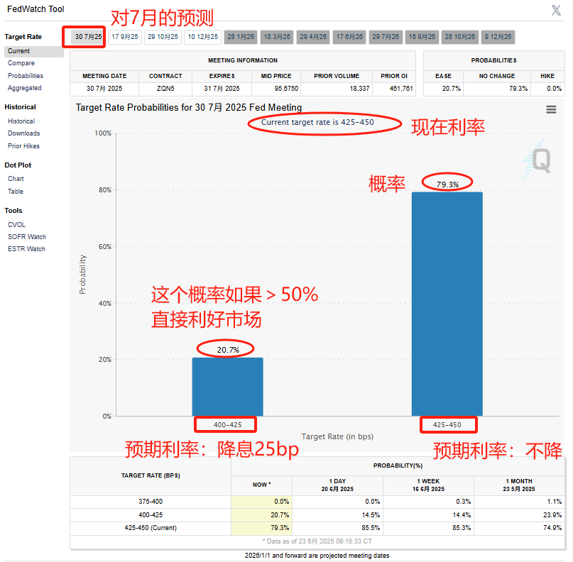Viewport: 573px width, 562px height.
Task: Select the 28 10月26 meeting tab
Action: tap(459, 37)
